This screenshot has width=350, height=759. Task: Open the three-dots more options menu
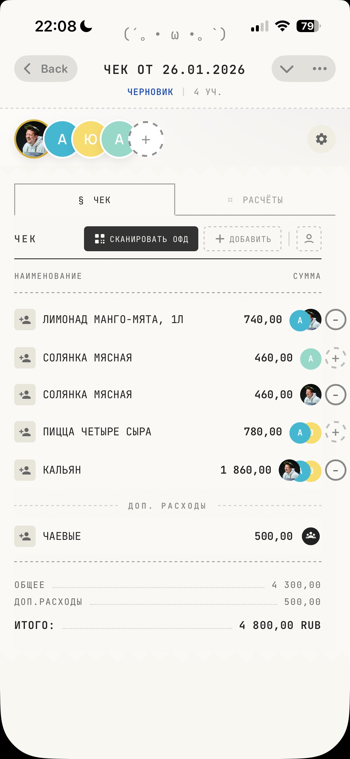(x=320, y=69)
